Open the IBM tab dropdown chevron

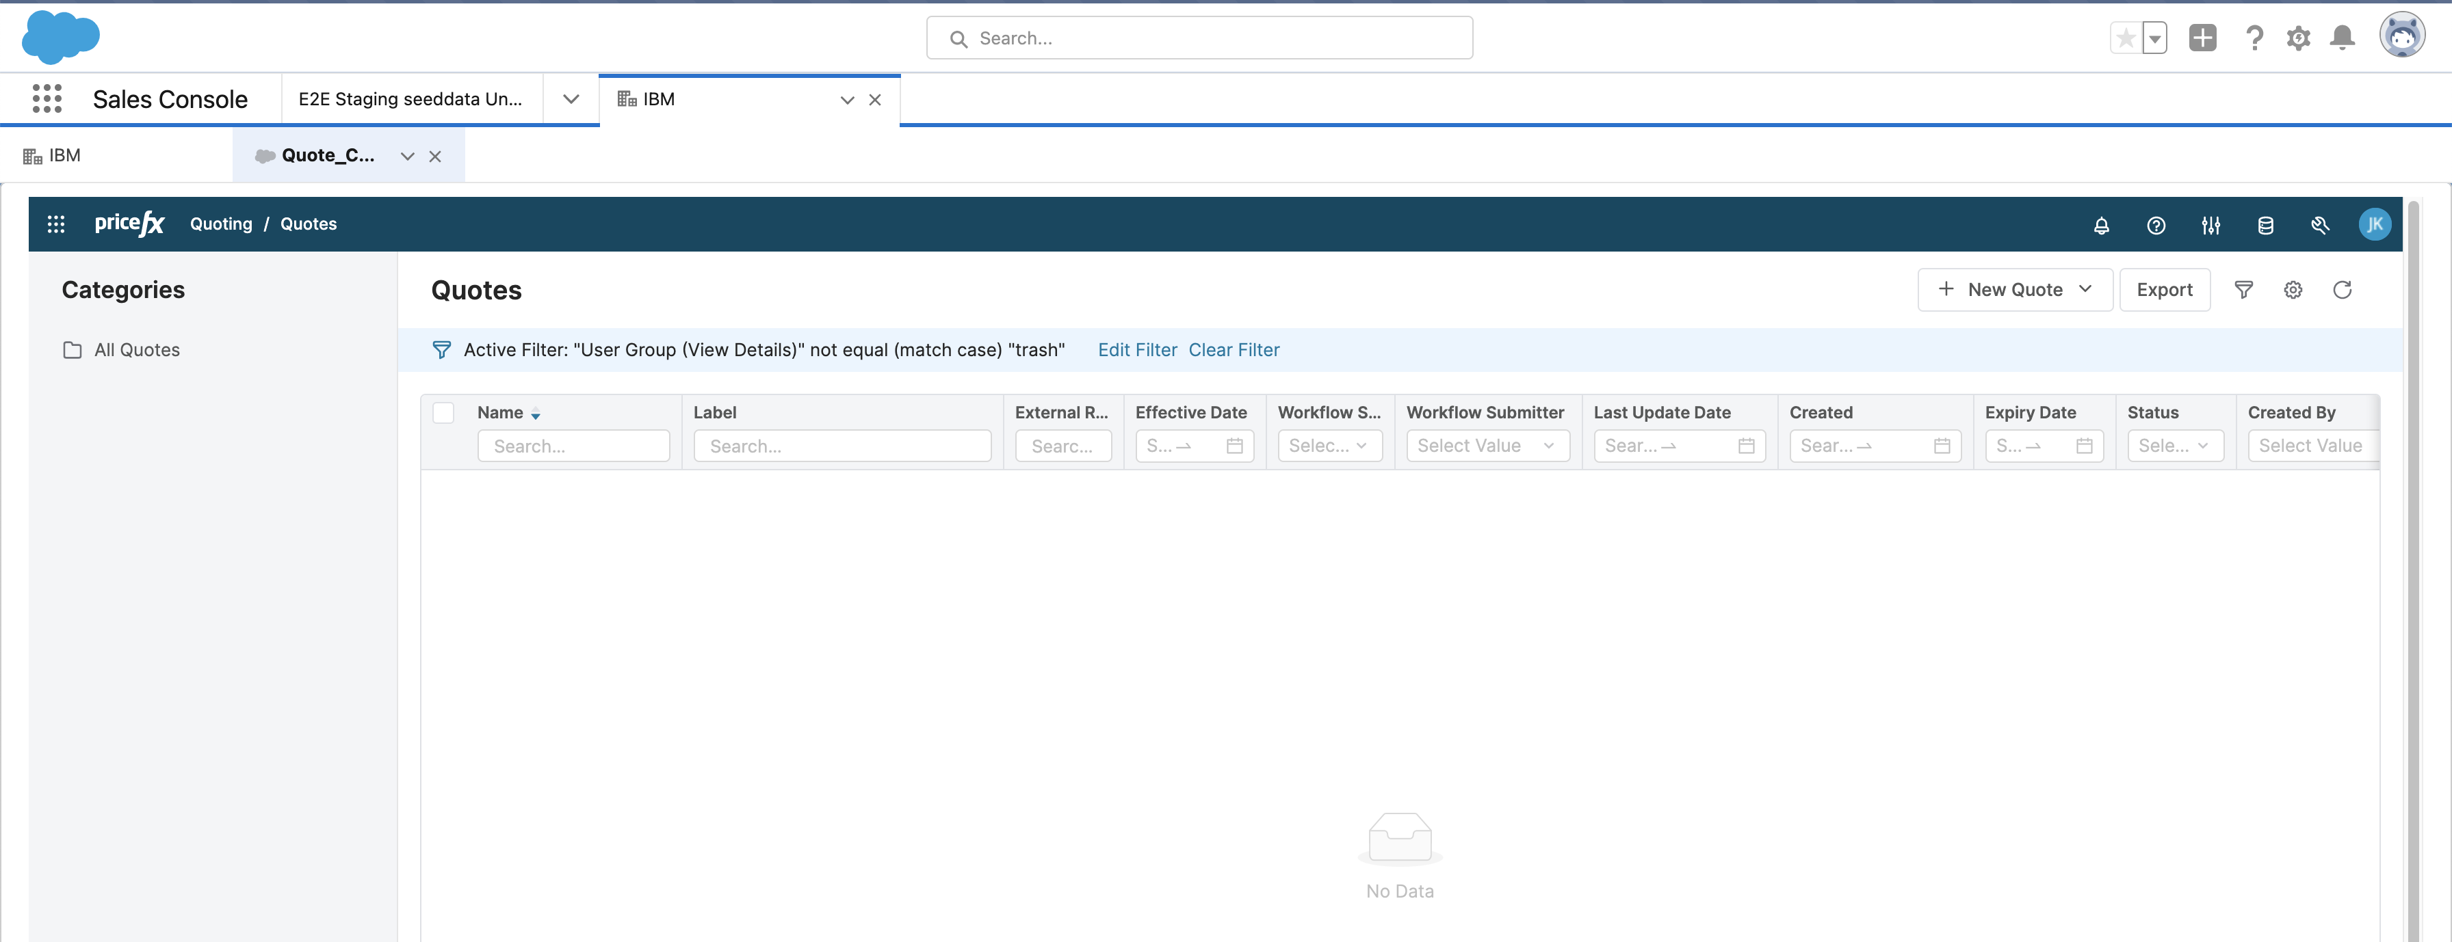click(847, 100)
